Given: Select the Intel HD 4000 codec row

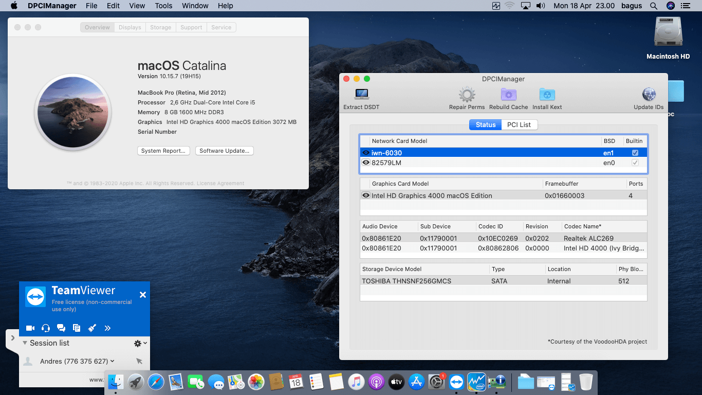Looking at the screenshot, I should [504, 248].
